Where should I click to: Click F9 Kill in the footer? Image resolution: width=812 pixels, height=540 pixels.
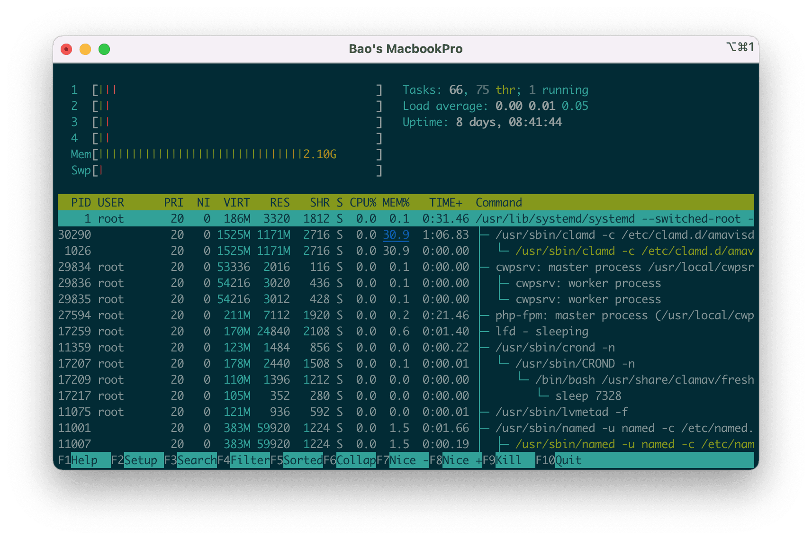pyautogui.click(x=509, y=460)
